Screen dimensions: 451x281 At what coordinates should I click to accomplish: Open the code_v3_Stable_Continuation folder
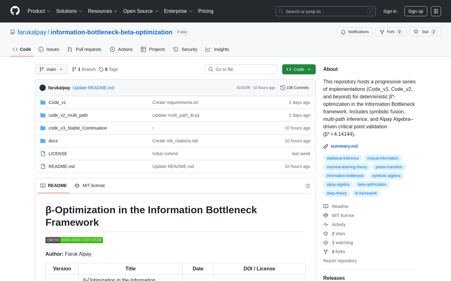tap(78, 128)
